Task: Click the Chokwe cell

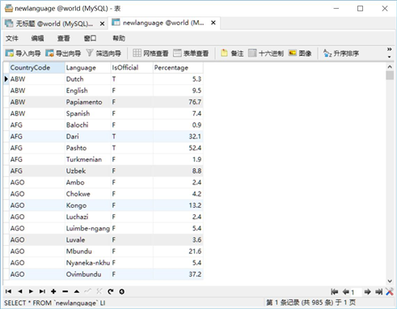Action: pyautogui.click(x=88, y=194)
